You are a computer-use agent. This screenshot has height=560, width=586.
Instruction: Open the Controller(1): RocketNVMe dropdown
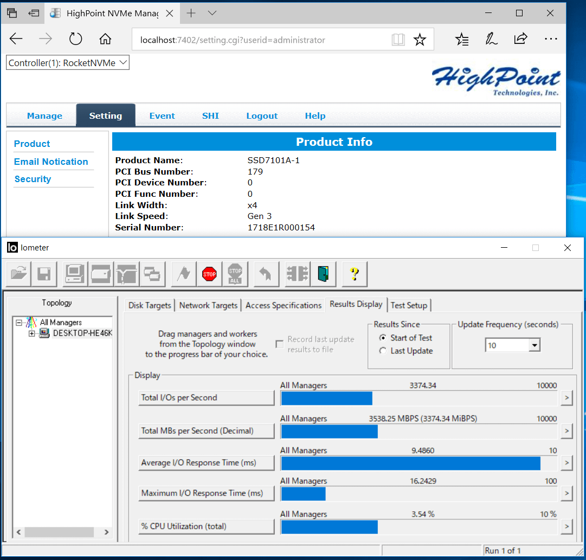[68, 63]
